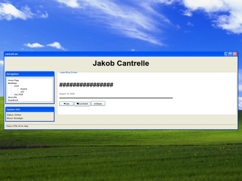Click the Navigation panel title bar

(30, 74)
